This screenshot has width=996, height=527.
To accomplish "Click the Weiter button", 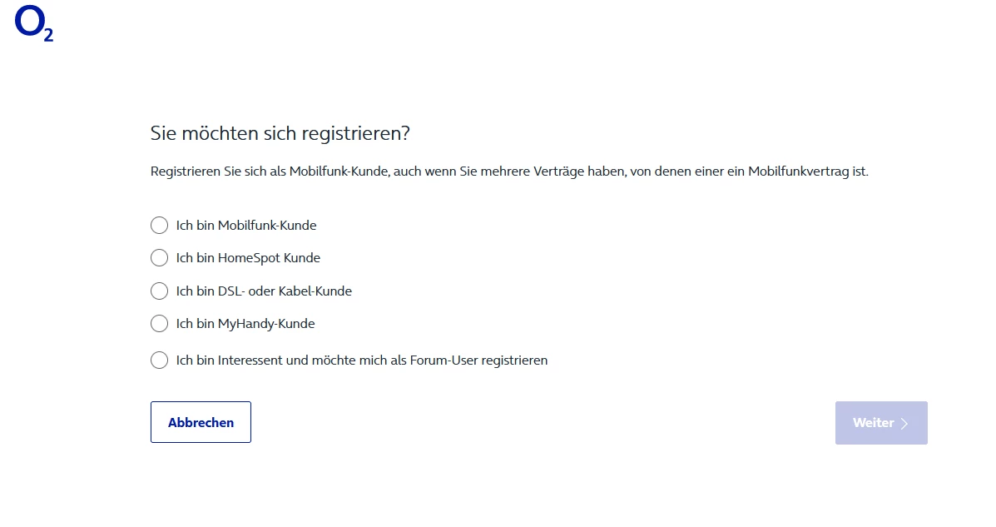I will (x=880, y=423).
